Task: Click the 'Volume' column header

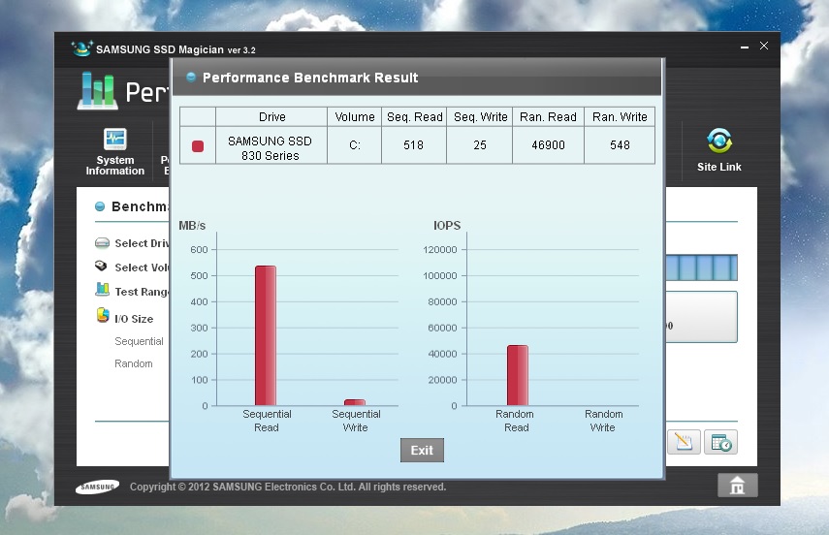Action: 355,117
